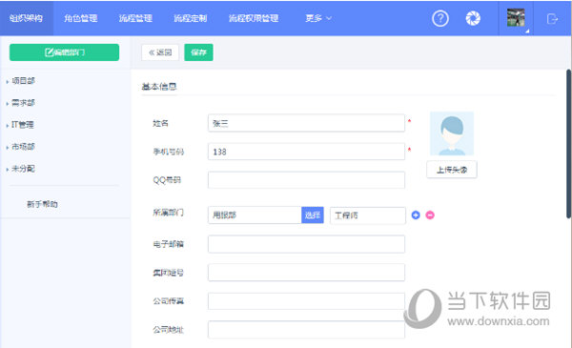Open the 组织架构 tab
This screenshot has width=572, height=348.
[x=27, y=18]
